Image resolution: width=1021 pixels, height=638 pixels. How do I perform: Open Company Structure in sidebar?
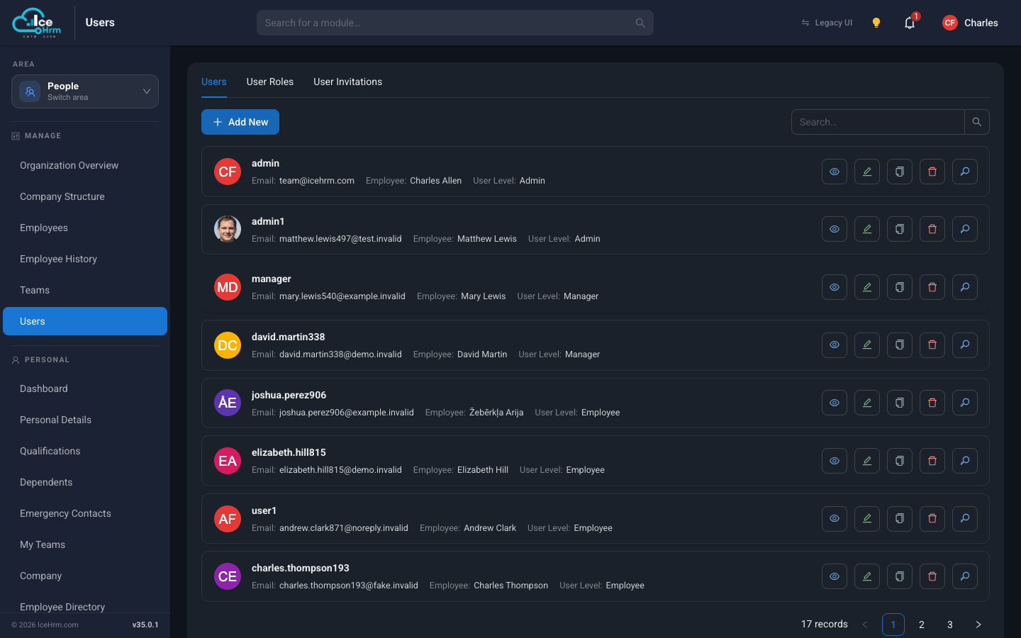point(85,196)
